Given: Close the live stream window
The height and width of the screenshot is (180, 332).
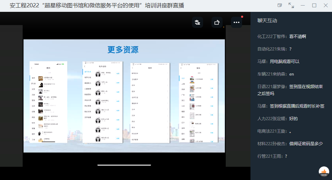Looking at the screenshot, I should click(x=325, y=5).
